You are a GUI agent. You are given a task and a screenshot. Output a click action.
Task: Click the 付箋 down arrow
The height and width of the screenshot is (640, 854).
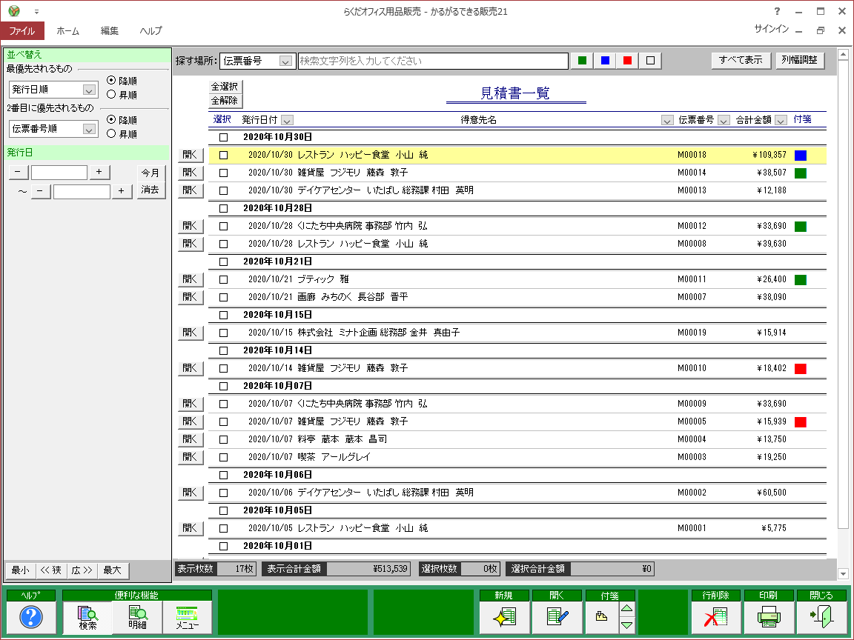tap(627, 625)
